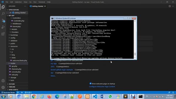The height and width of the screenshot is (99, 176).
Task: Toggle Show welcome page on startup checkbox
Action: (x=90, y=84)
